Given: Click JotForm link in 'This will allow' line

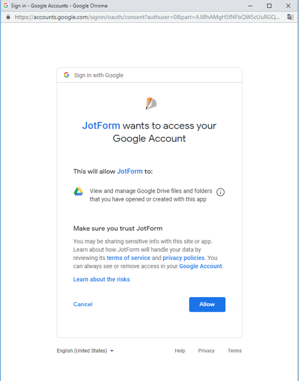Looking at the screenshot, I should click(x=130, y=171).
